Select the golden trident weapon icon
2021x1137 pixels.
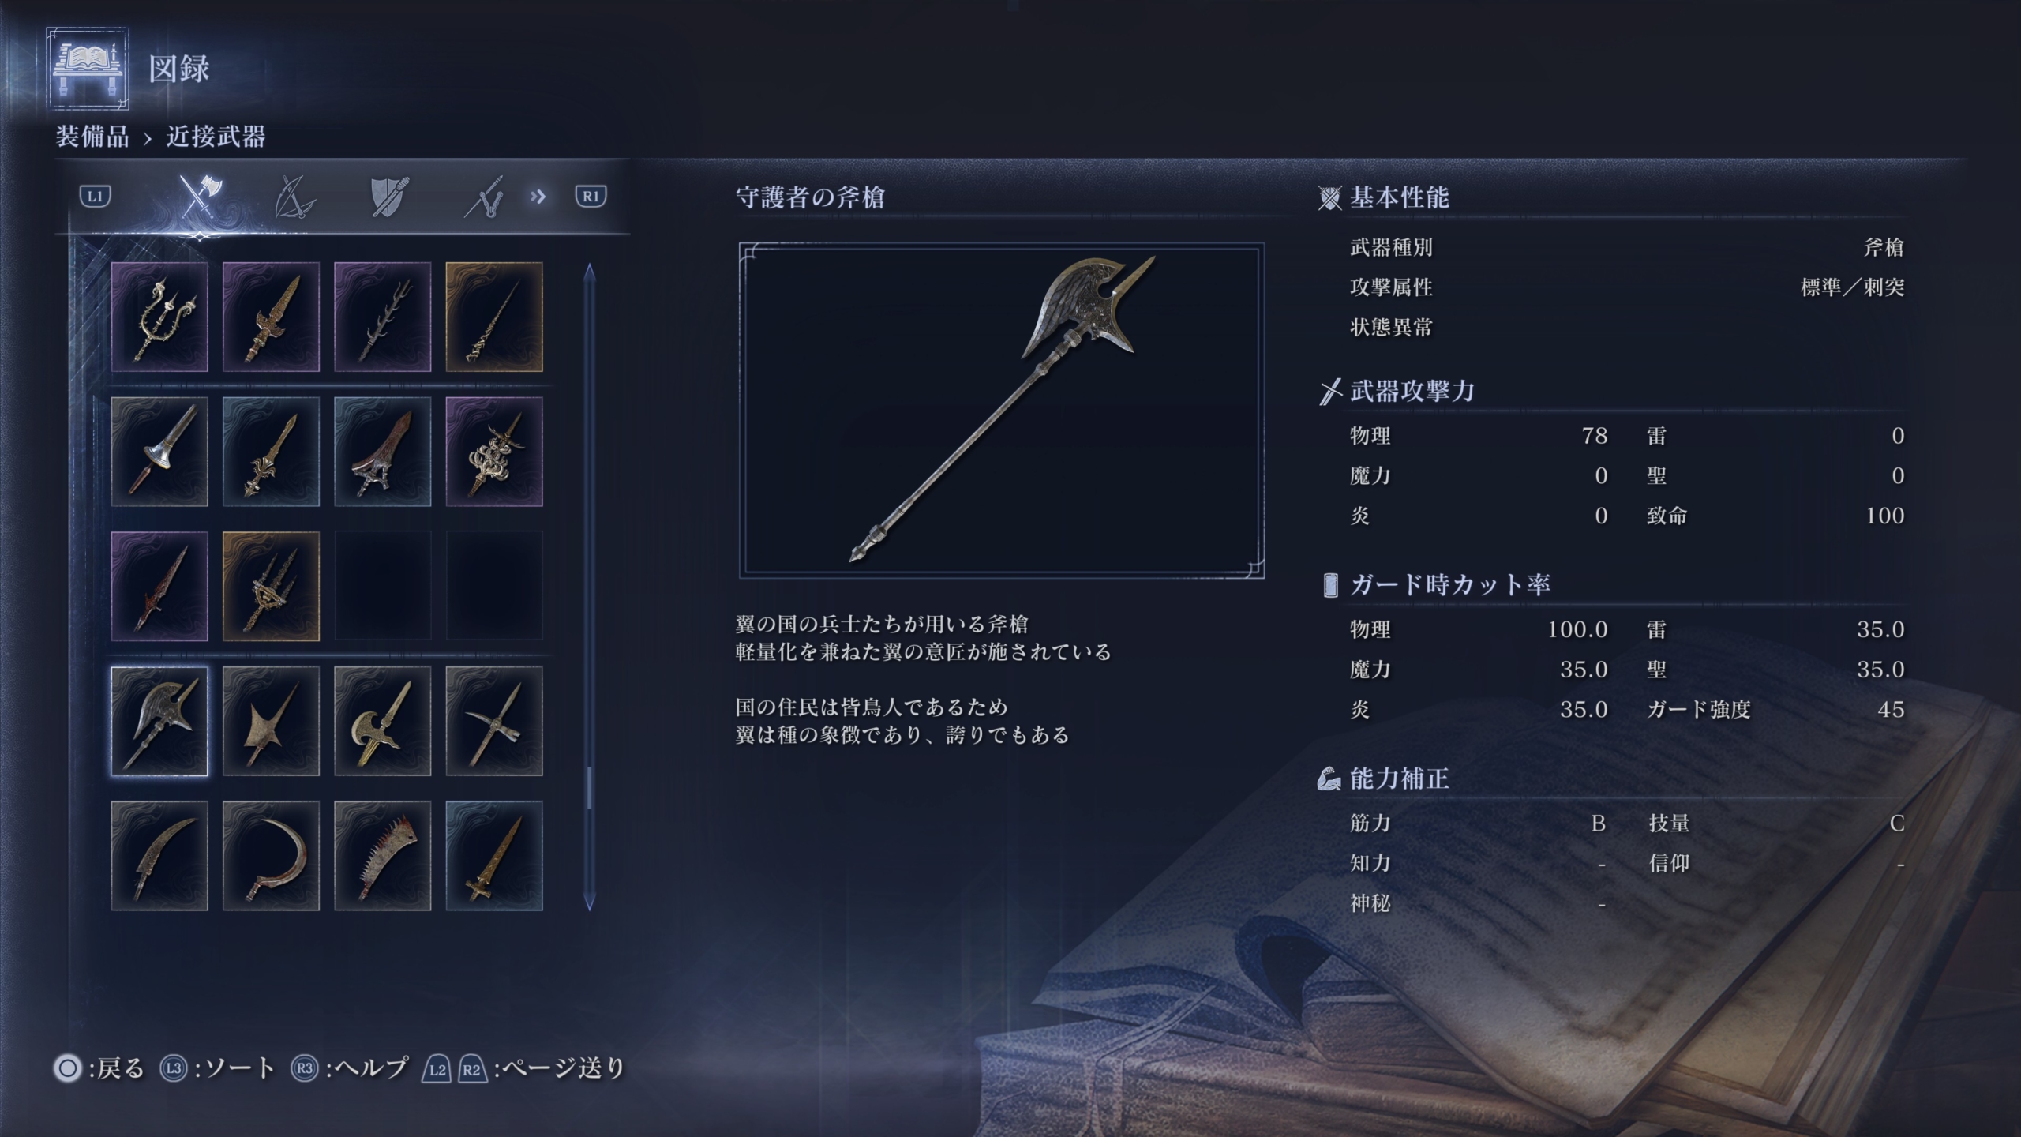click(x=159, y=317)
